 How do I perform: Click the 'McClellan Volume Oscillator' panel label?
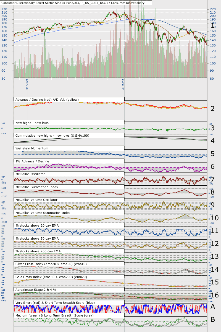pyautogui.click(x=37, y=200)
